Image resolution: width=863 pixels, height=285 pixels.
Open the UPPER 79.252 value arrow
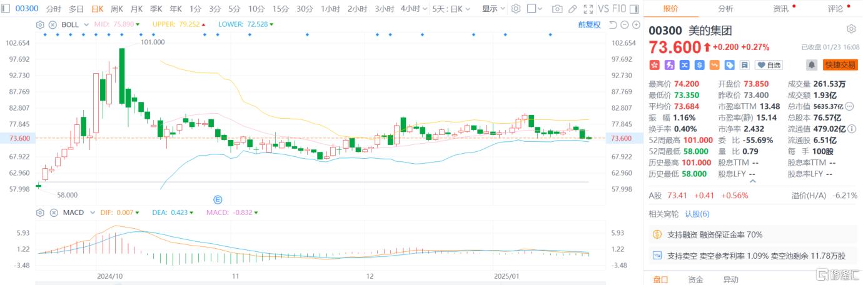tap(204, 24)
